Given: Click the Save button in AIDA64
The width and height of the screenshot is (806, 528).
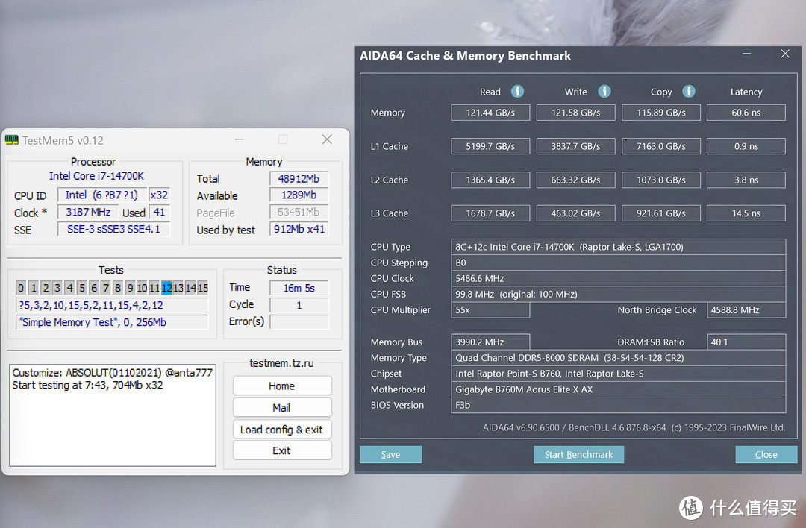Looking at the screenshot, I should (390, 455).
